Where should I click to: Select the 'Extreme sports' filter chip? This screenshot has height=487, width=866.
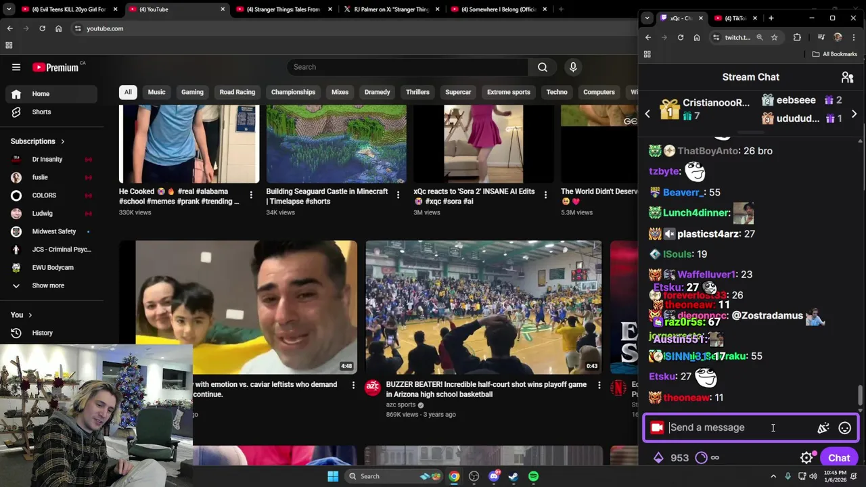[509, 92]
